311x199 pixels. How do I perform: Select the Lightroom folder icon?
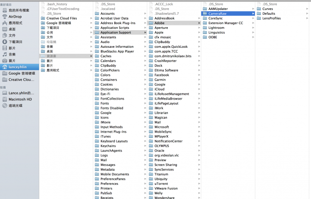tap(205, 28)
